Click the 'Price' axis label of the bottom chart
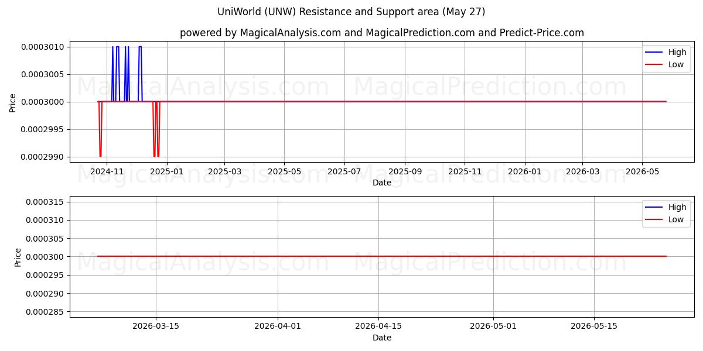The height and width of the screenshot is (351, 703). [x=18, y=257]
